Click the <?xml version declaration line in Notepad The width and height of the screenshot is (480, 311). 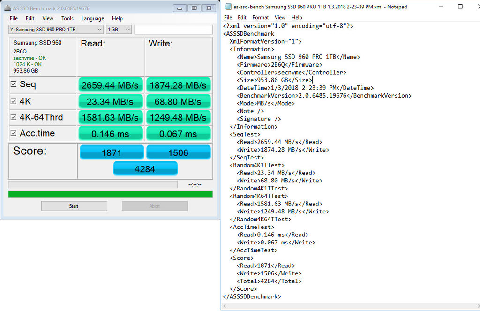[288, 26]
